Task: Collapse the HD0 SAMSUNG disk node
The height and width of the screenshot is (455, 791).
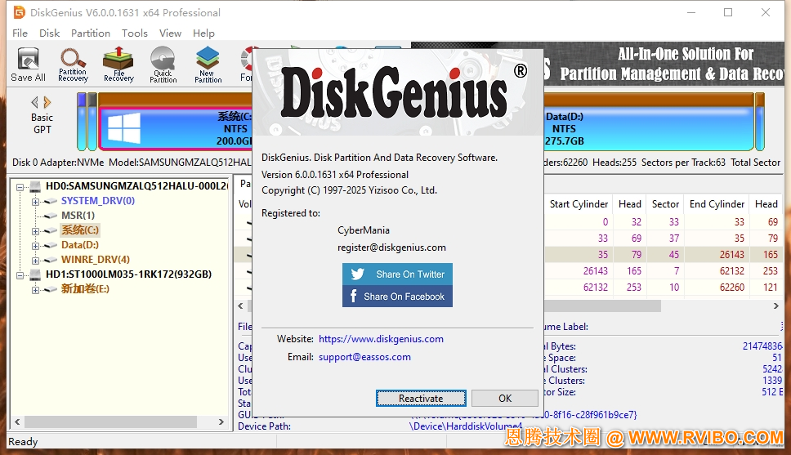Action: (20, 187)
